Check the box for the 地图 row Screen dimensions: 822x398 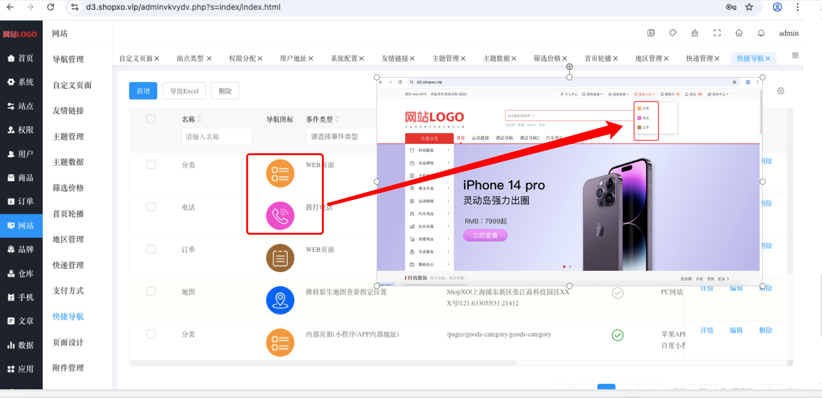151,291
